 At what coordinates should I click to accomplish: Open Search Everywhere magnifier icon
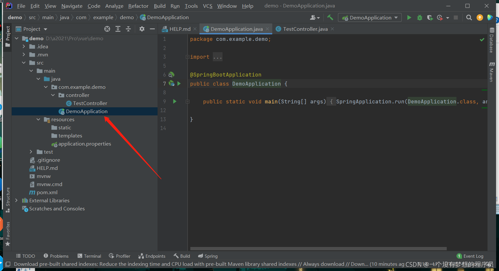pyautogui.click(x=469, y=18)
